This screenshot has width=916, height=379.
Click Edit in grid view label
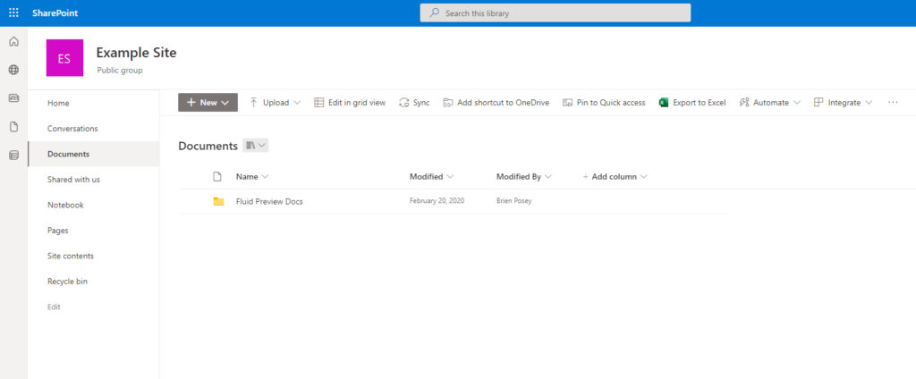click(357, 103)
